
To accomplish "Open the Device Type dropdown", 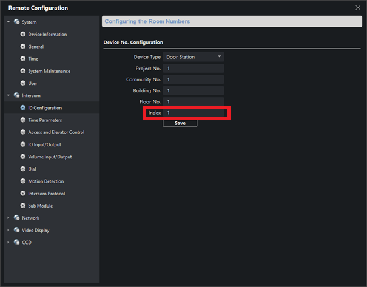I will 194,57.
